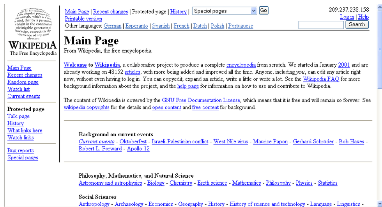Open the Log in link
The height and width of the screenshot is (207, 382).
point(347,17)
